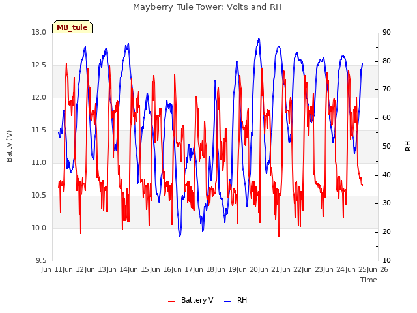The height and width of the screenshot is (313, 417).
Task: Click the 24Jun date tick label
Action: pos(346,269)
